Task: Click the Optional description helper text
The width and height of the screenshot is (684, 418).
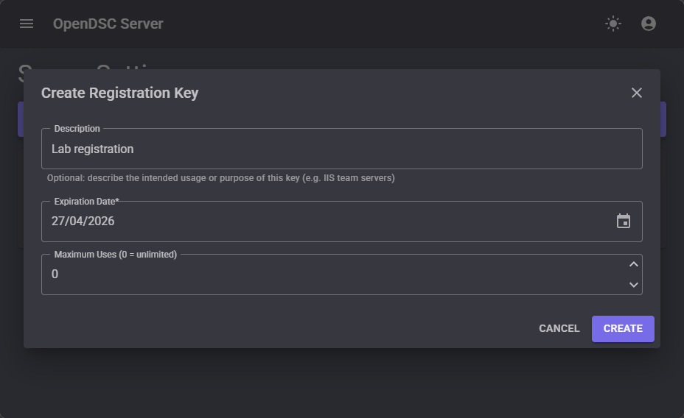Action: (220, 178)
